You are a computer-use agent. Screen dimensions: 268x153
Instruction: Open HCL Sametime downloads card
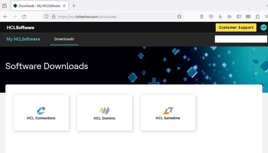[168, 113]
